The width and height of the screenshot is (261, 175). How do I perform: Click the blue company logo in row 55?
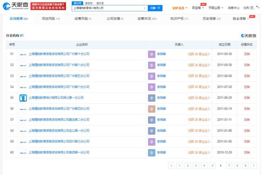[x=23, y=98]
